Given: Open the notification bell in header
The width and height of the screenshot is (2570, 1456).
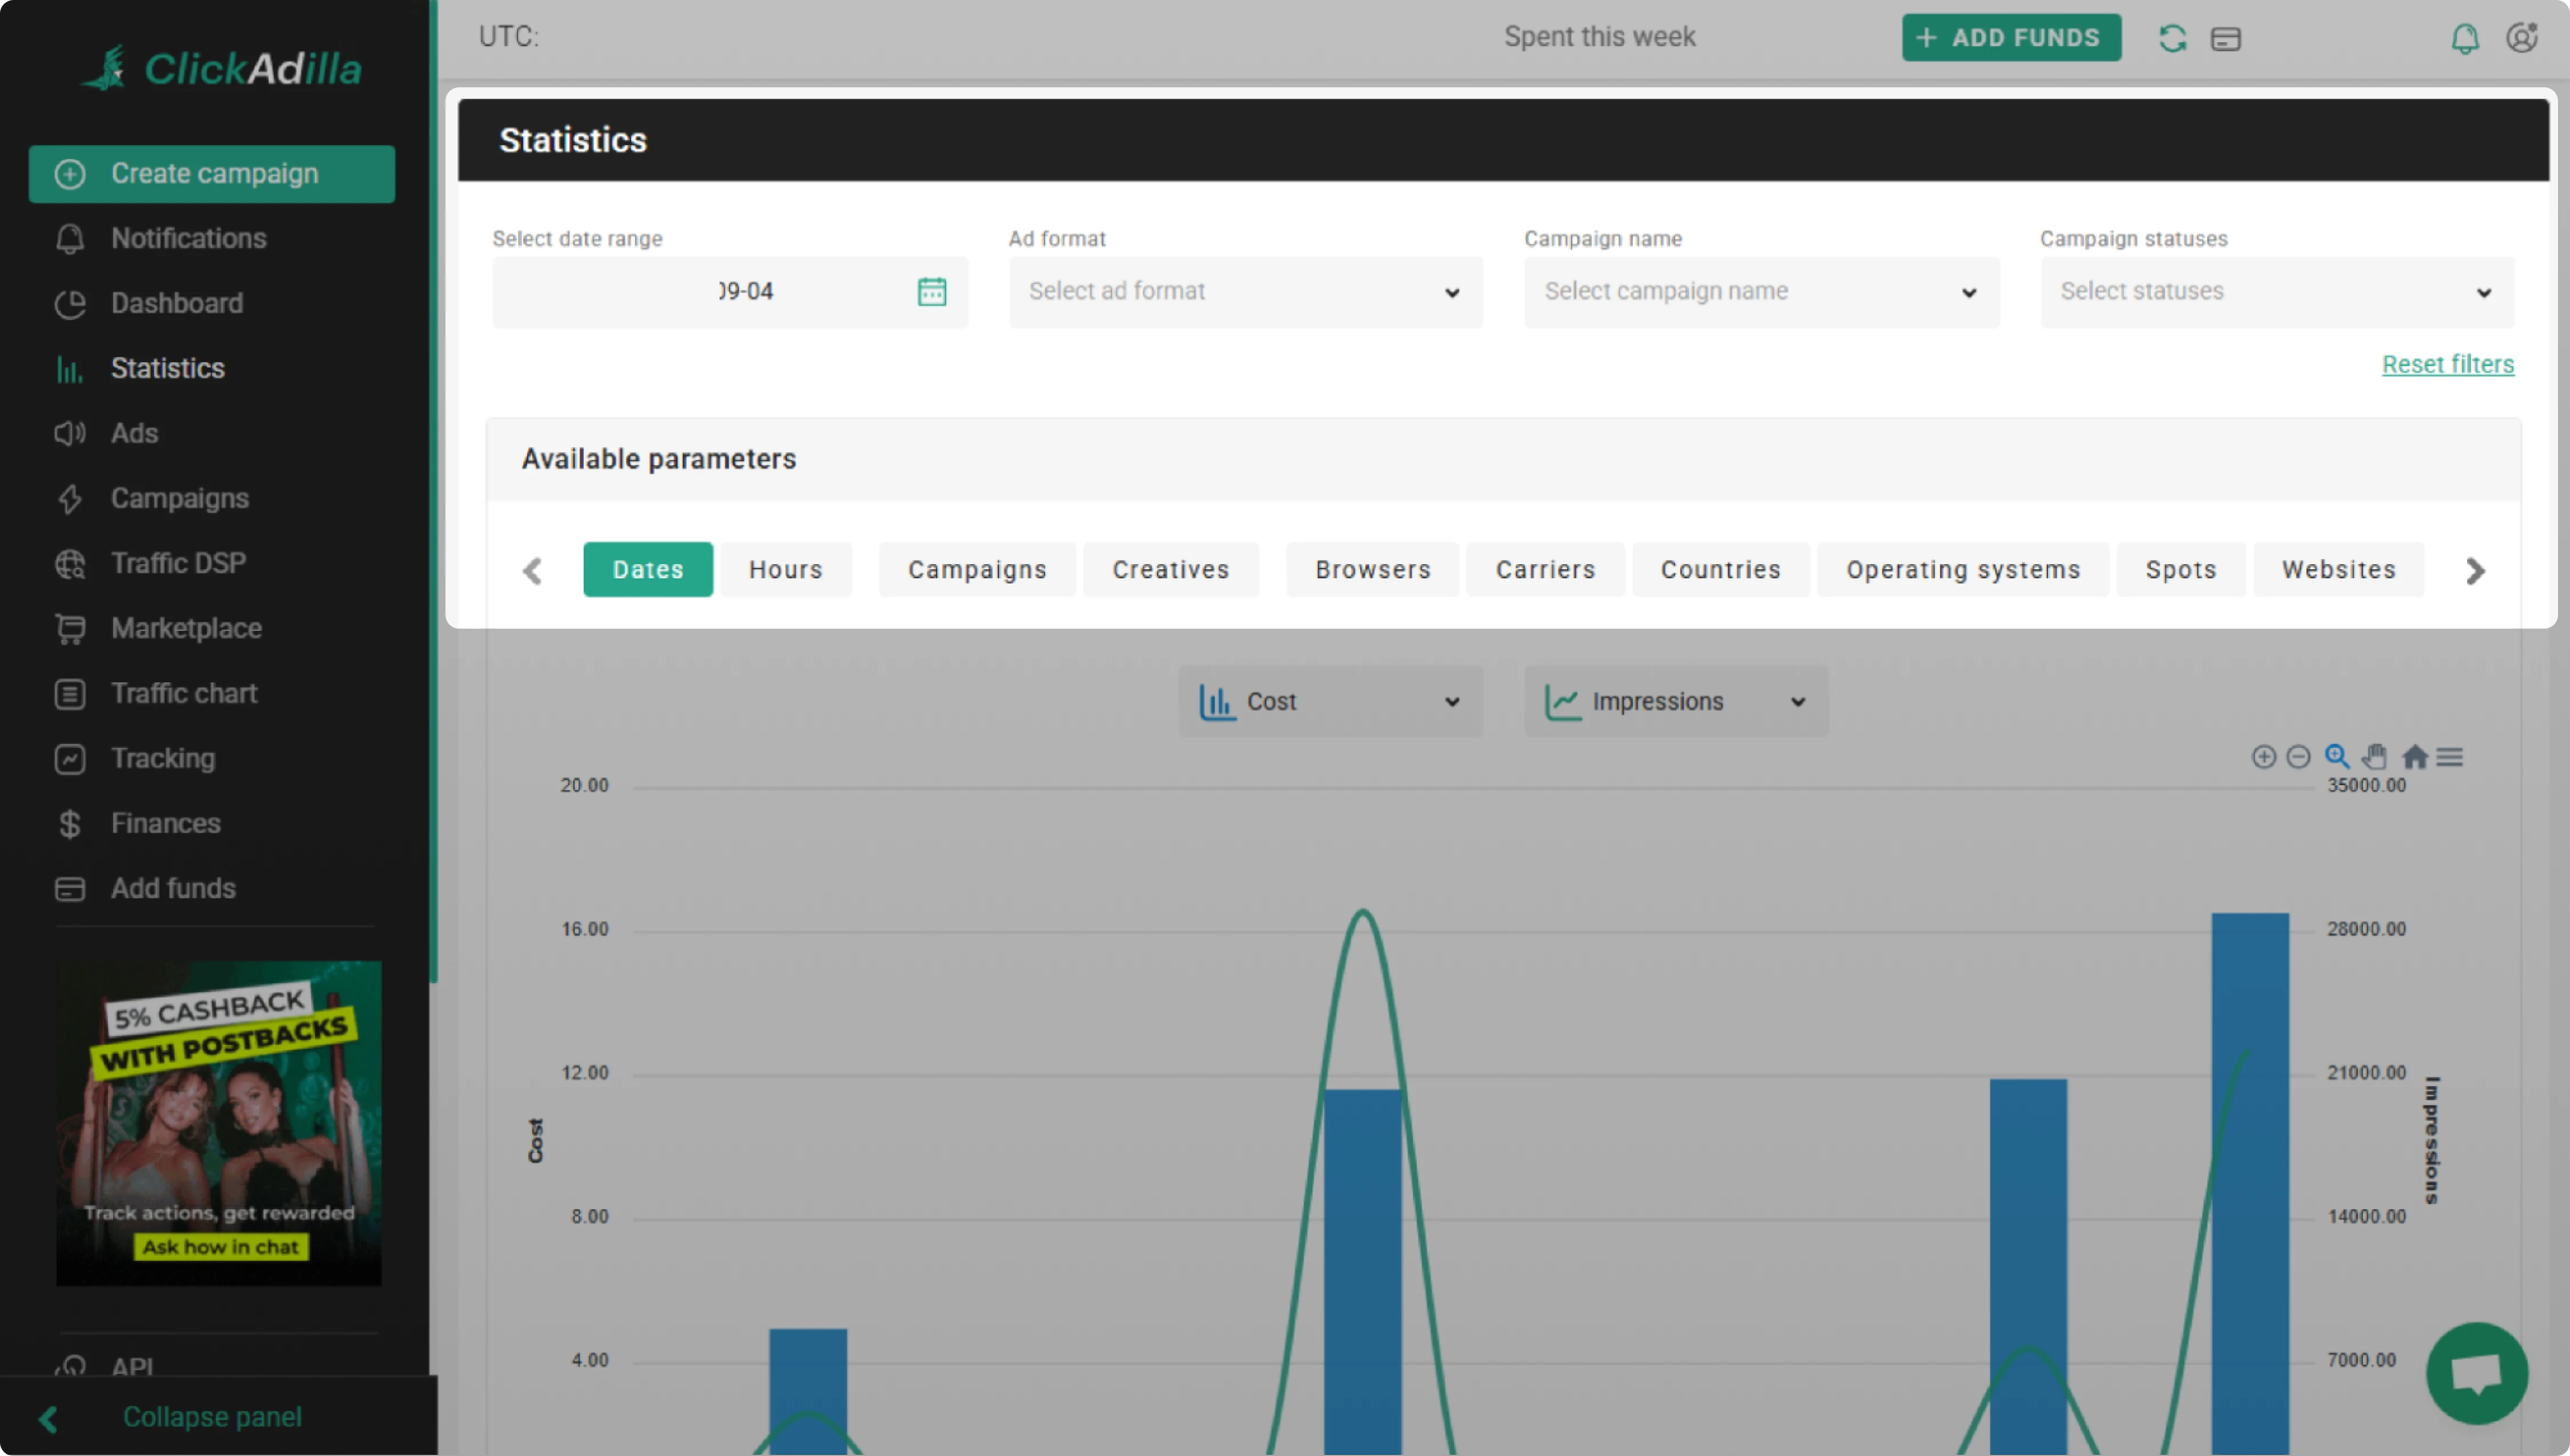Looking at the screenshot, I should (x=2464, y=38).
